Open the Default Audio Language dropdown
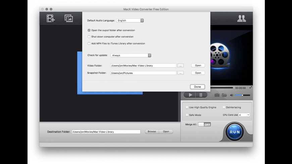The width and height of the screenshot is (292, 164). click(x=130, y=20)
